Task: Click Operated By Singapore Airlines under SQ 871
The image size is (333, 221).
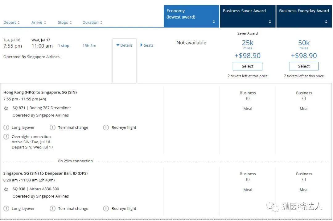Action: tap(41, 115)
